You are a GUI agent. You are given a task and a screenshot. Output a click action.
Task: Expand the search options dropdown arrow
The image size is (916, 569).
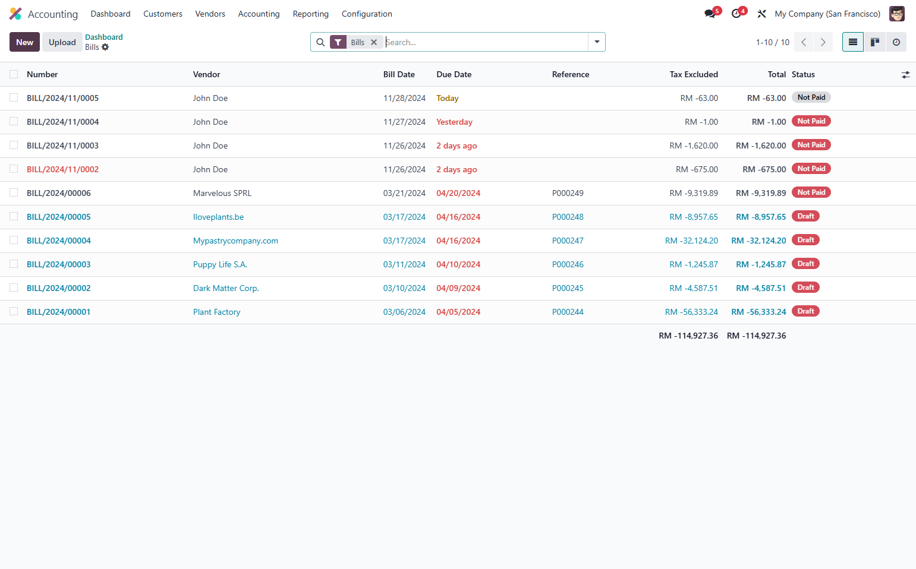coord(597,42)
